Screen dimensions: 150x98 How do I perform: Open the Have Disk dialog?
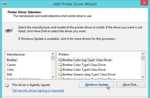(x=131, y=85)
